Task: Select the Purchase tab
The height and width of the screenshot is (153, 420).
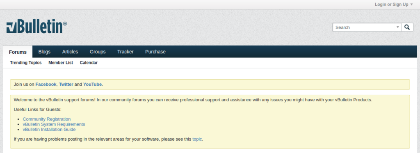Action: click(x=155, y=52)
